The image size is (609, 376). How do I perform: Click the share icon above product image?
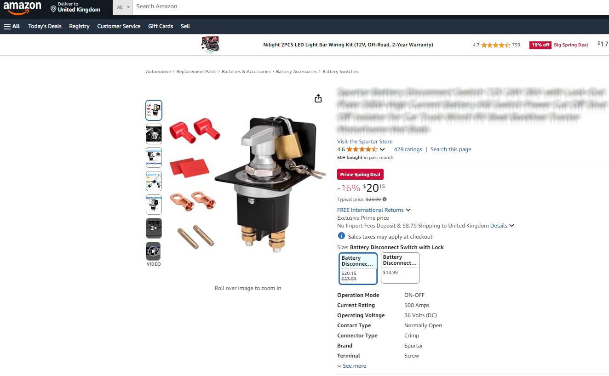[318, 98]
